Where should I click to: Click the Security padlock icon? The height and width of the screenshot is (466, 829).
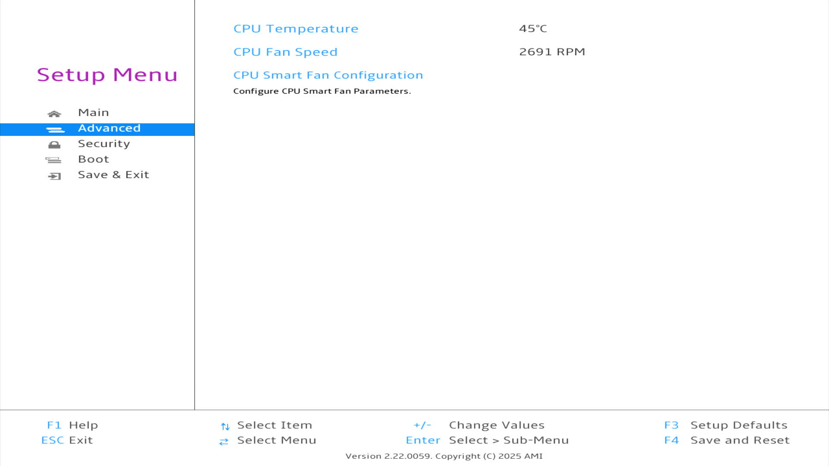(x=54, y=145)
